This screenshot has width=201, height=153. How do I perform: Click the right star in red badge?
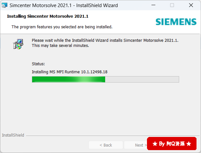point(189,144)
